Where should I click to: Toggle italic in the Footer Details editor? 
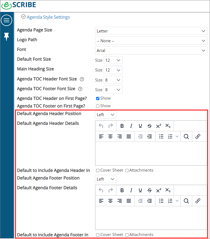point(131,190)
